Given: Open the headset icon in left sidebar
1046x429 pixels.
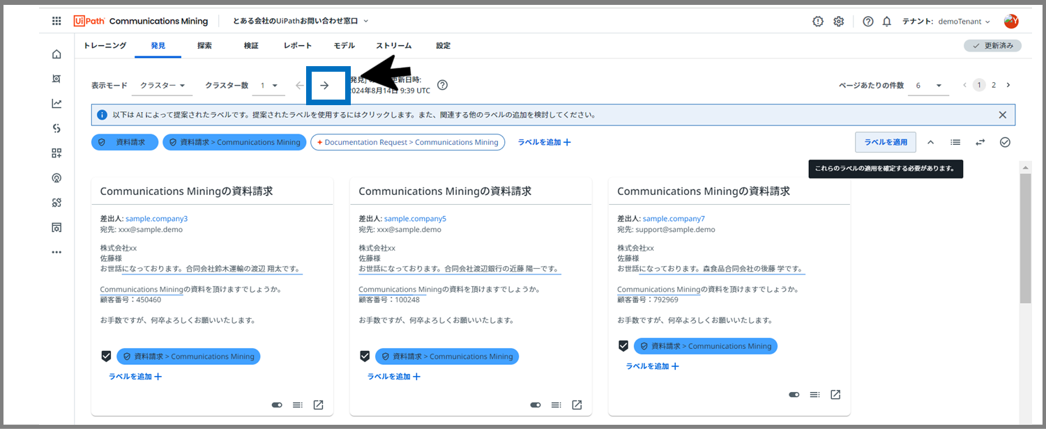Looking at the screenshot, I should click(x=56, y=178).
